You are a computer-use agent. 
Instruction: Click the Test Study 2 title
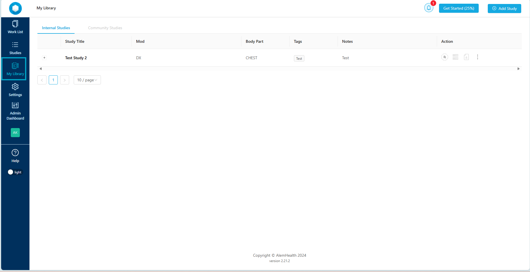(76, 58)
